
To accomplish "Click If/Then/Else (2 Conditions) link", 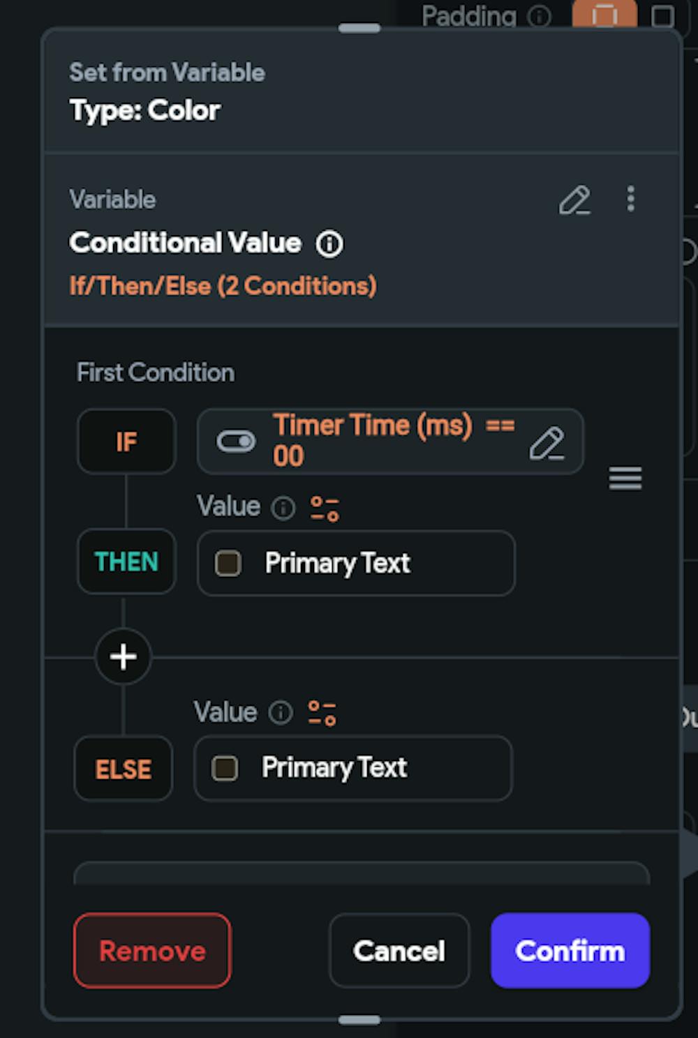I will pos(223,286).
